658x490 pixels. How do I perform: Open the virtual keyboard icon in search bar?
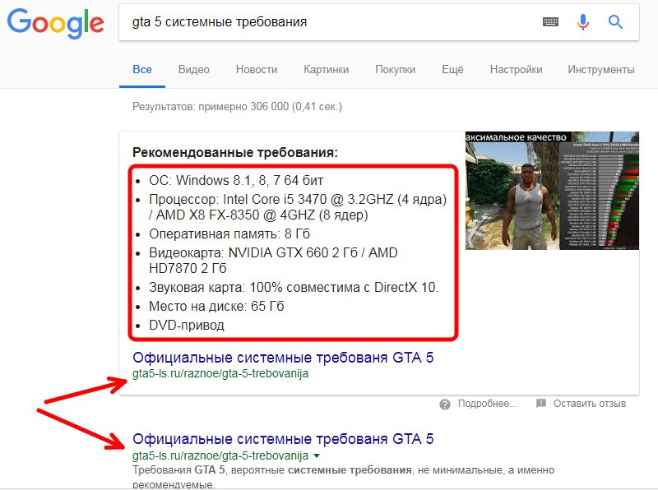point(550,22)
